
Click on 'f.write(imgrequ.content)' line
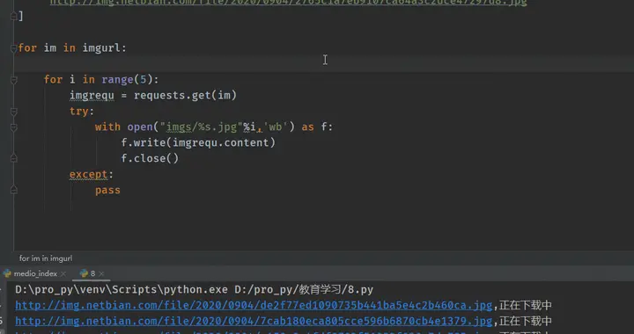click(x=198, y=142)
